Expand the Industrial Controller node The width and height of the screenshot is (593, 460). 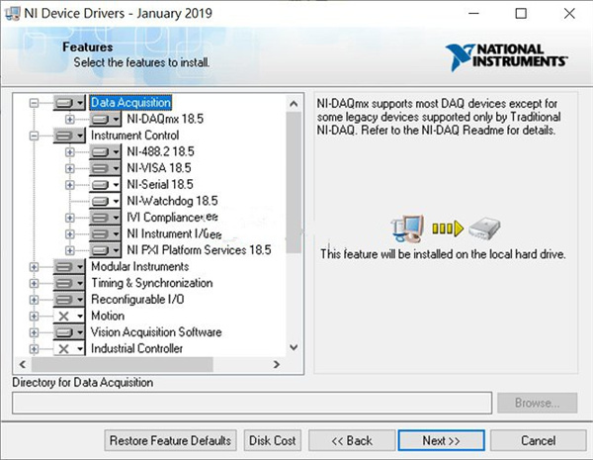(34, 348)
